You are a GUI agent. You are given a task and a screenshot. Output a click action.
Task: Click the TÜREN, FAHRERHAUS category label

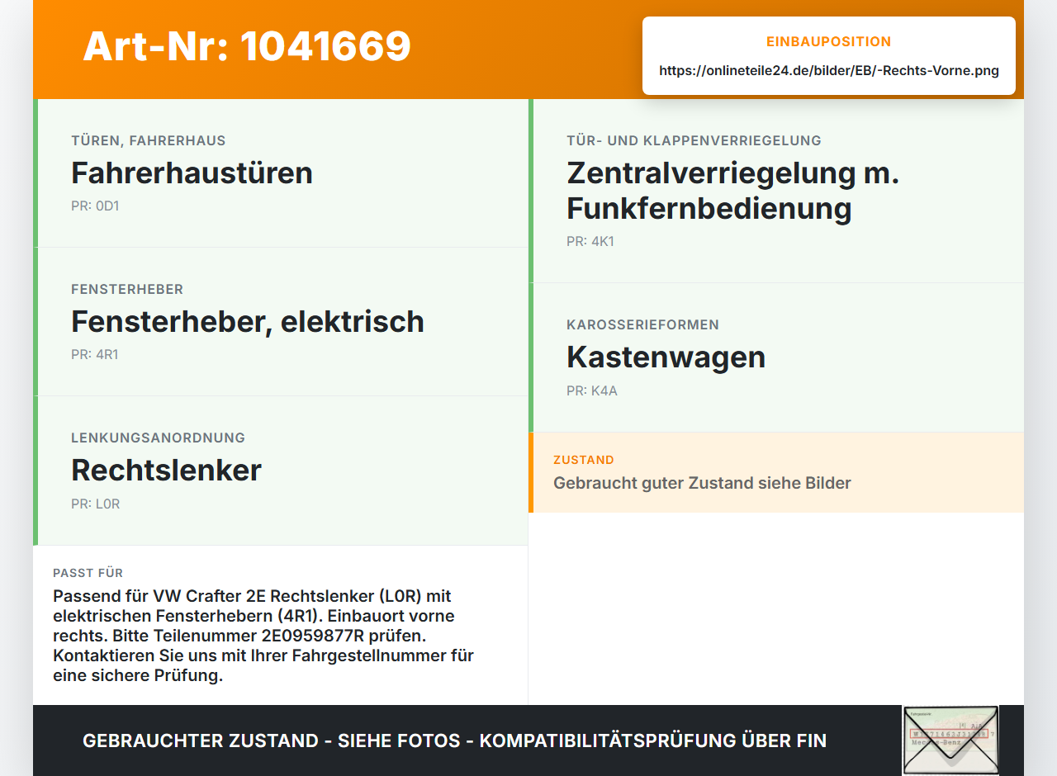149,140
